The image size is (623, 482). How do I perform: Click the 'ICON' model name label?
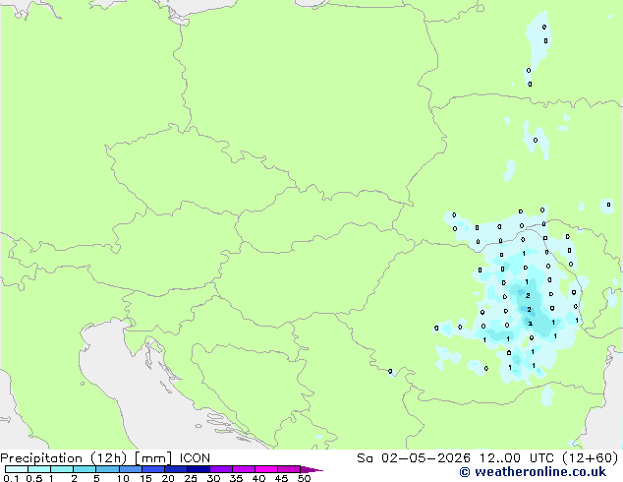click(x=195, y=458)
